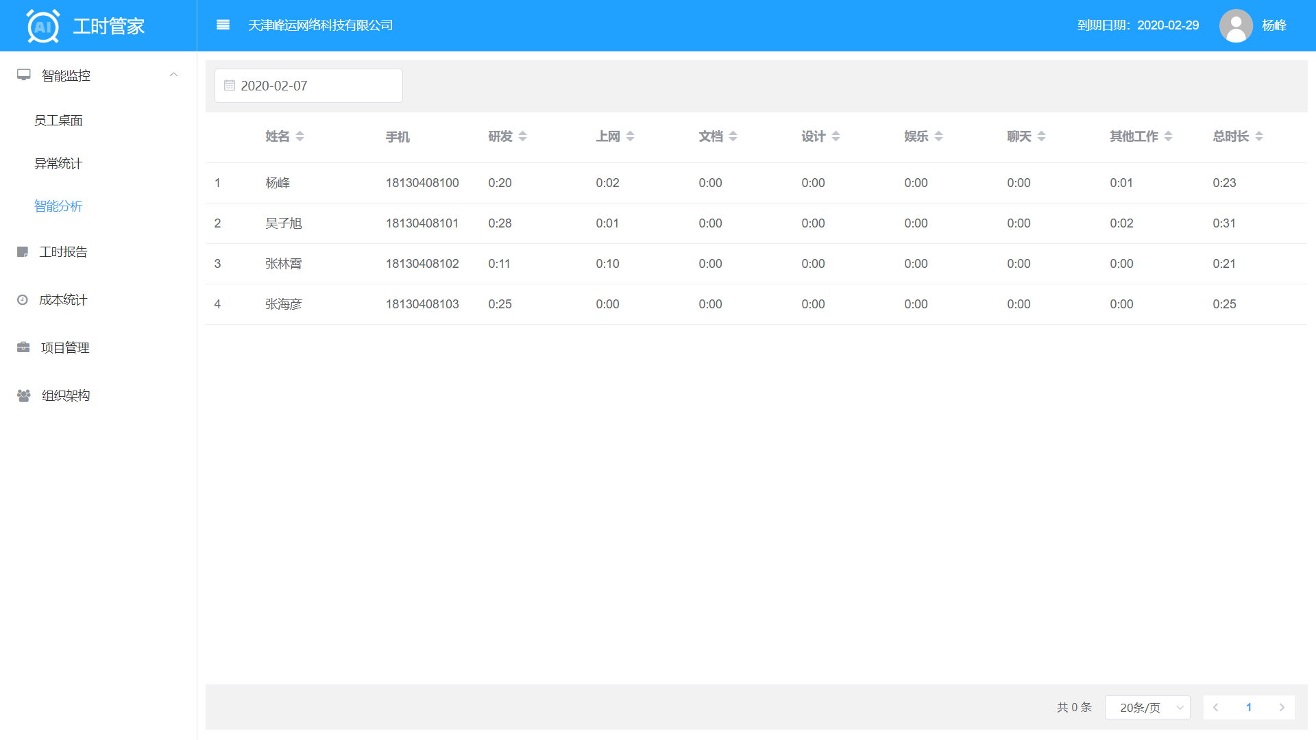Click the hamburger menu collapse icon
This screenshot has width=1316, height=740.
click(x=223, y=25)
